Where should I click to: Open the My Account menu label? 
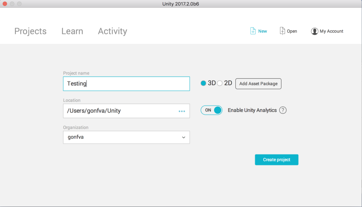point(332,31)
